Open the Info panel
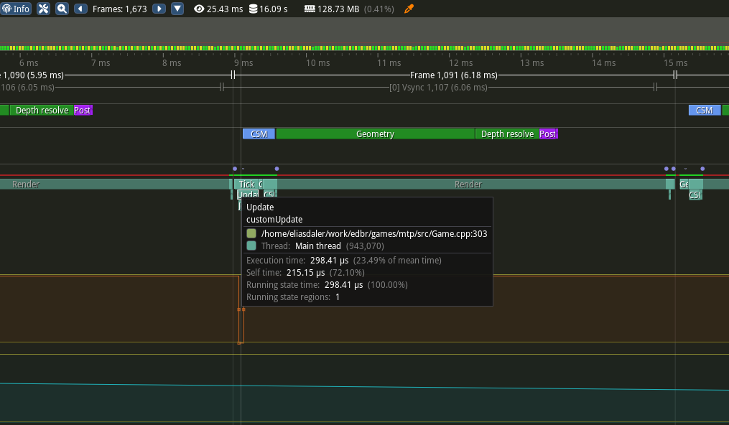The width and height of the screenshot is (729, 425). click(16, 9)
